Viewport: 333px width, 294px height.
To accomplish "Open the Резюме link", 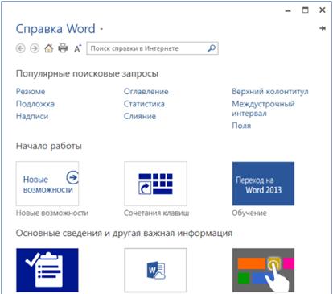I will (31, 91).
